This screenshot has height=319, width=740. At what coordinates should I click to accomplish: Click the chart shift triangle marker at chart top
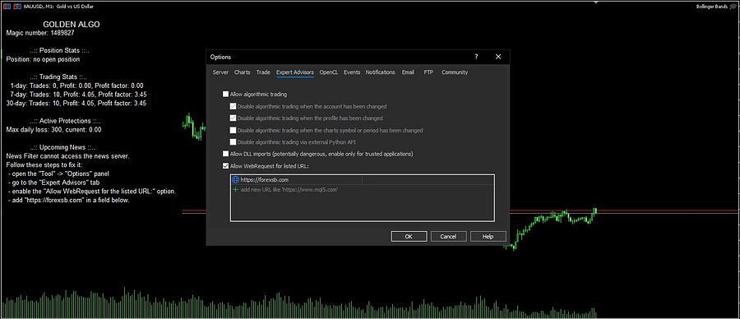point(596,2)
